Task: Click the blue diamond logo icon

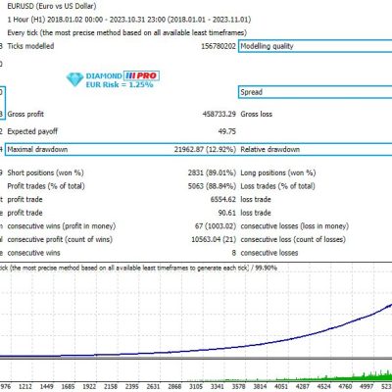Action: [x=74, y=79]
